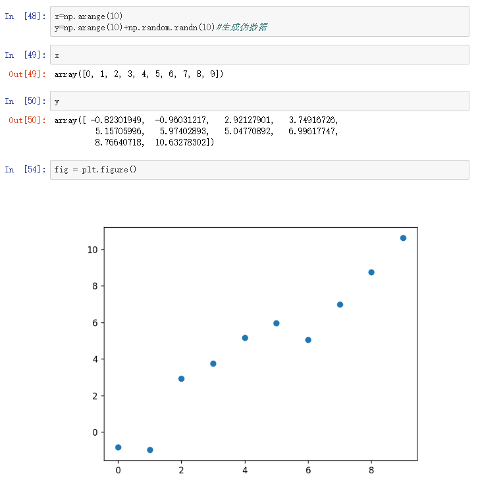Image resolution: width=478 pixels, height=487 pixels.
Task: Click the Out[50] red prompt label
Action: click(28, 120)
